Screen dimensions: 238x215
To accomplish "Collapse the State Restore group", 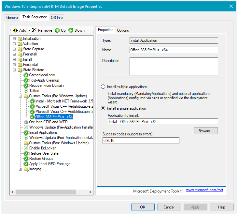I will (x=14, y=70).
